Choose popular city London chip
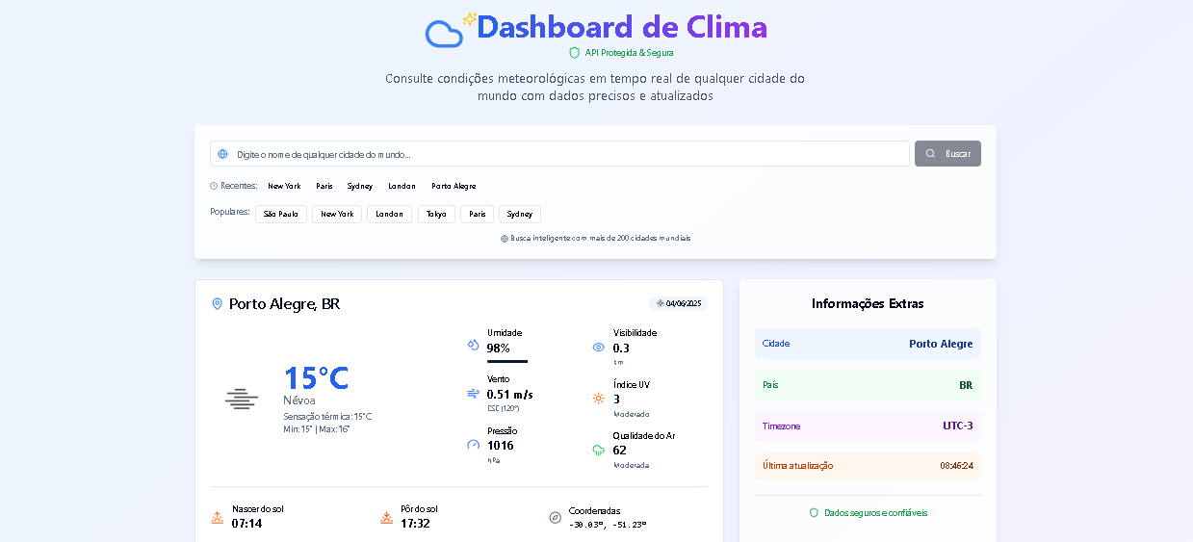 pyautogui.click(x=389, y=214)
